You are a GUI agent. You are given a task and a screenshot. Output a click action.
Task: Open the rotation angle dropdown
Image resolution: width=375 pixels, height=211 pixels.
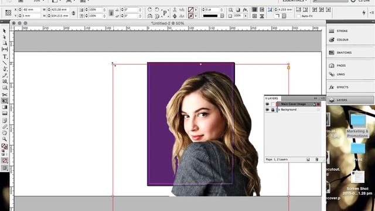click(x=140, y=10)
